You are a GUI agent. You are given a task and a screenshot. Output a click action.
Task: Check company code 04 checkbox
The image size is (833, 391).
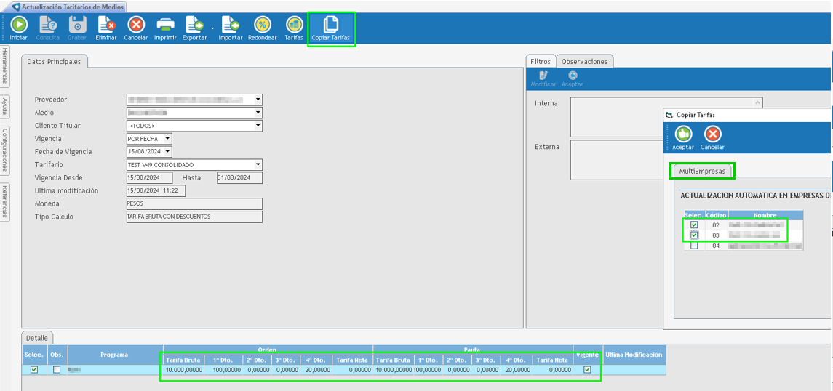click(694, 246)
